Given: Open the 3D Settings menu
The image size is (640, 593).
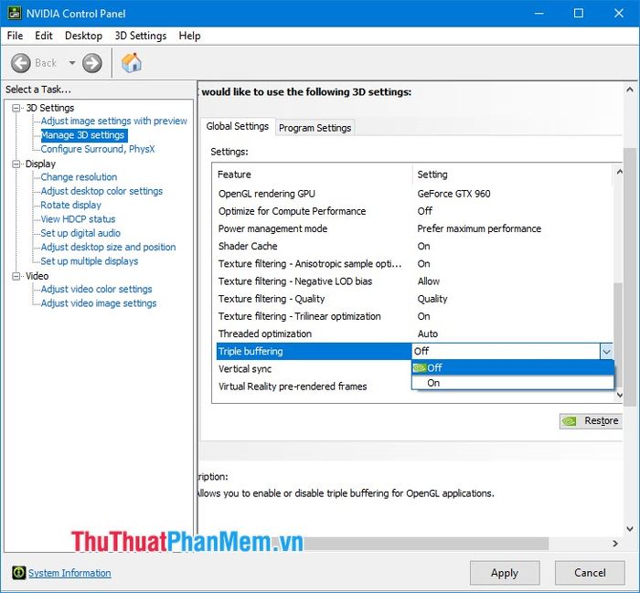Looking at the screenshot, I should [x=141, y=36].
